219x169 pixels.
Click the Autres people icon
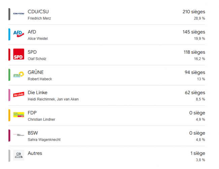click(x=19, y=155)
